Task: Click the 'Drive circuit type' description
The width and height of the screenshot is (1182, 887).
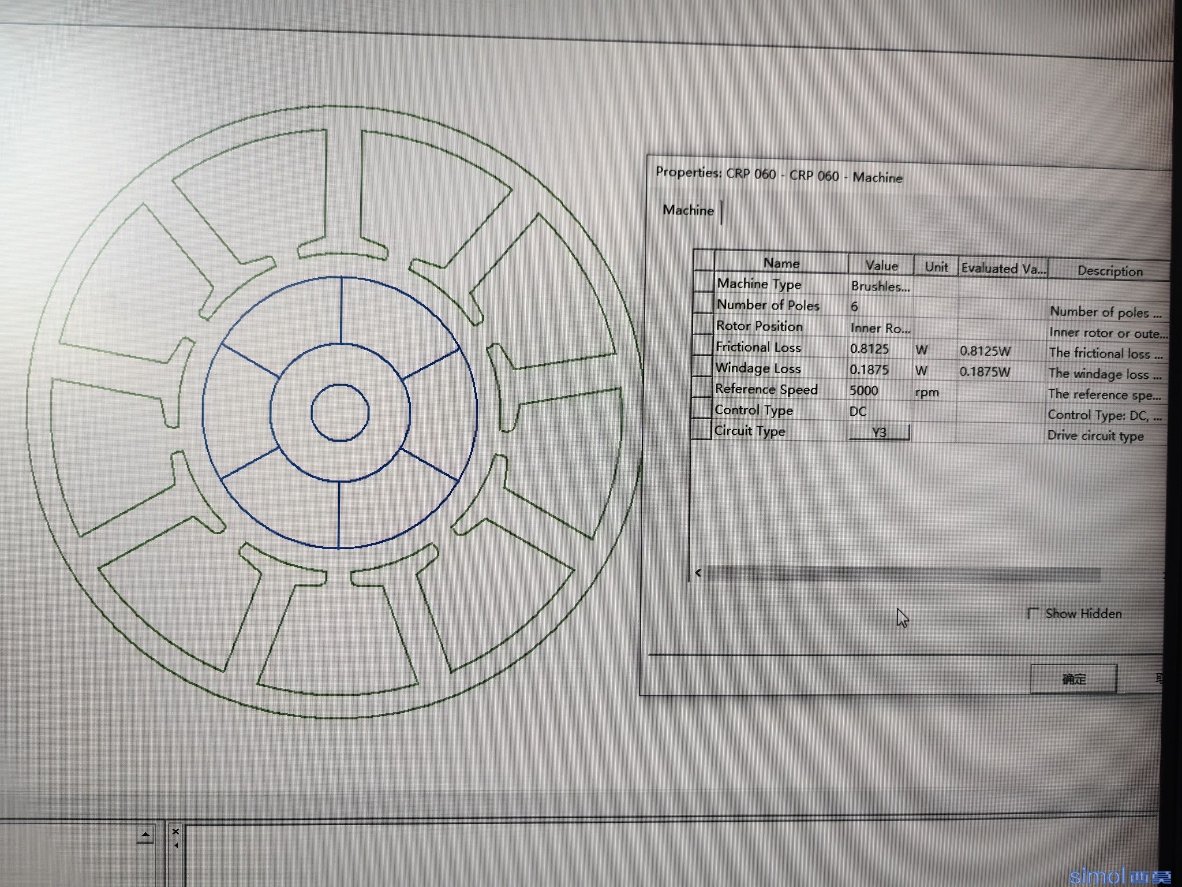Action: (1095, 435)
